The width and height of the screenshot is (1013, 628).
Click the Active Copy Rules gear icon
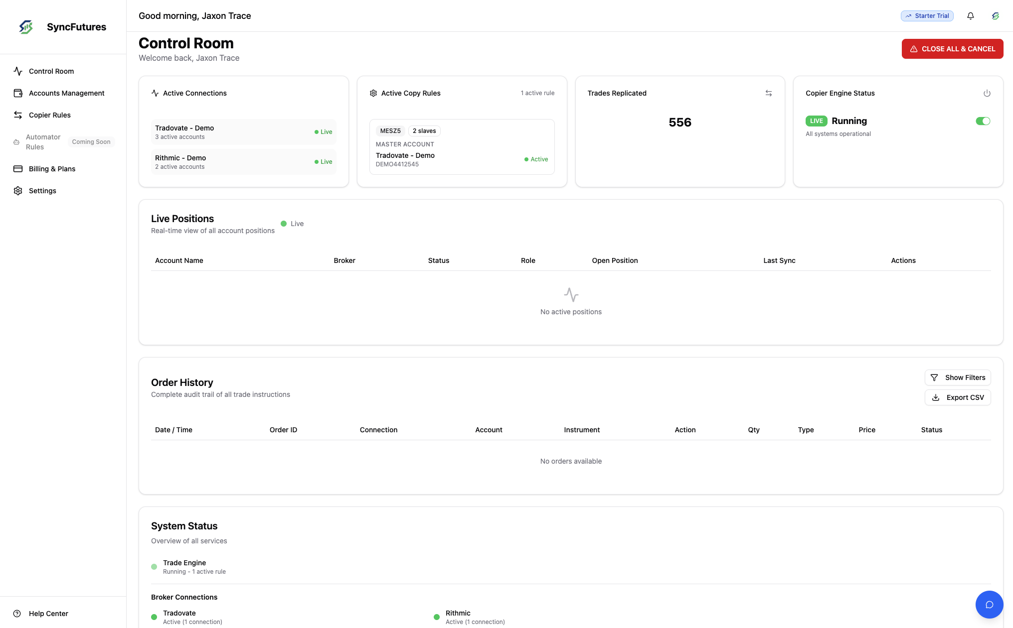point(373,93)
